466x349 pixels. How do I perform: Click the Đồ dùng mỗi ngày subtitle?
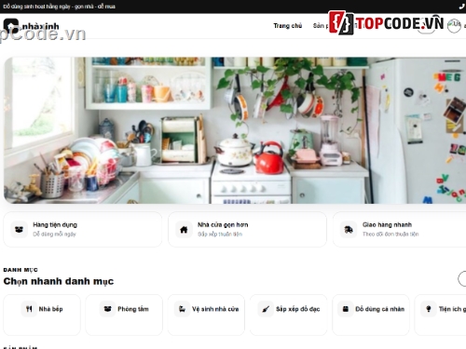point(54,235)
